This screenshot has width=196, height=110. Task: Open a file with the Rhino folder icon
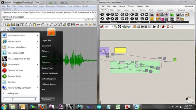pos(9,24)
